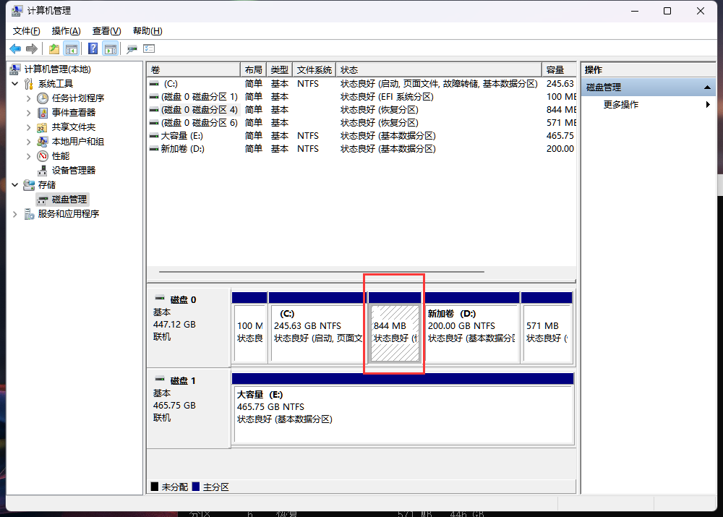Collapse the 存储 tree node
Screen dimensions: 723x517
point(14,185)
